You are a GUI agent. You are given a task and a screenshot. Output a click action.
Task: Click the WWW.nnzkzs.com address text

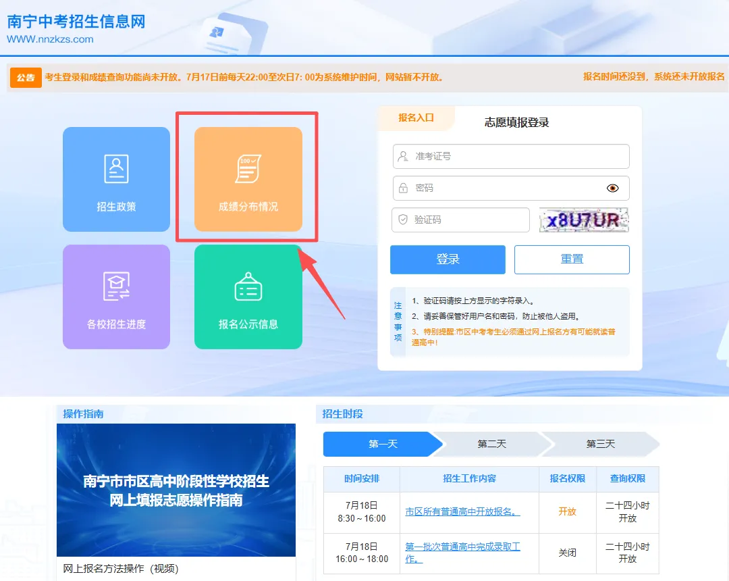click(50, 39)
